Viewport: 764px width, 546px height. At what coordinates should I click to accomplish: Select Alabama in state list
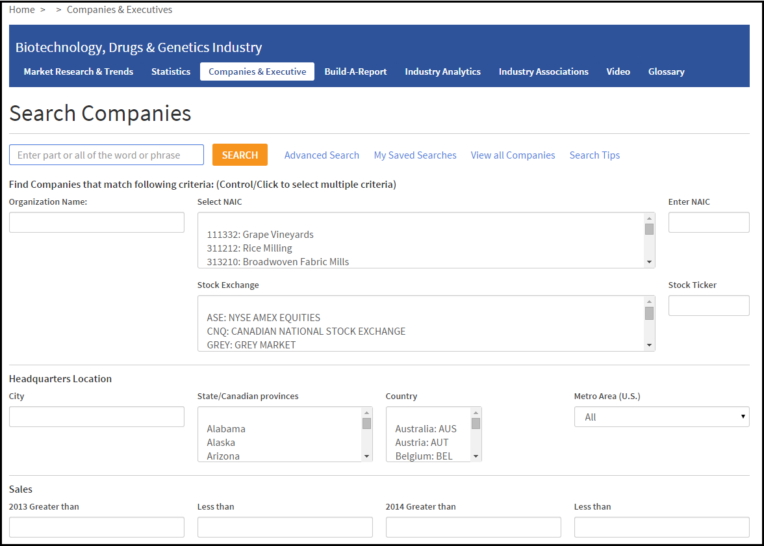[x=226, y=429]
